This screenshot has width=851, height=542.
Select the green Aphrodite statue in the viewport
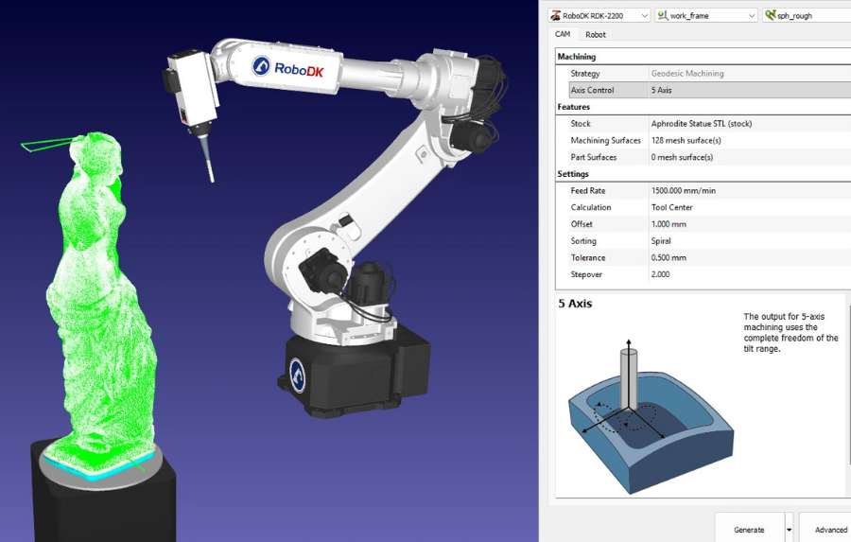[x=100, y=305]
